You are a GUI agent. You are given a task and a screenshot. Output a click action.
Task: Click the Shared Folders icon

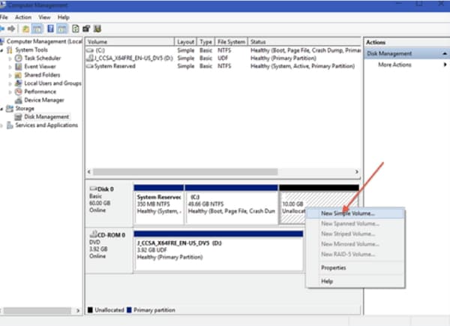click(18, 75)
